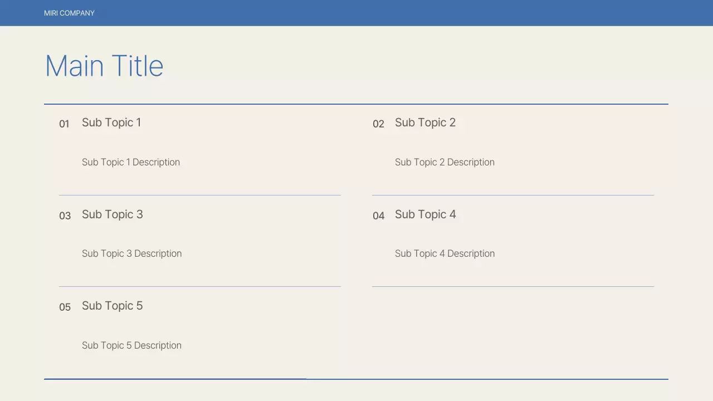Click the number 05 label

click(65, 307)
